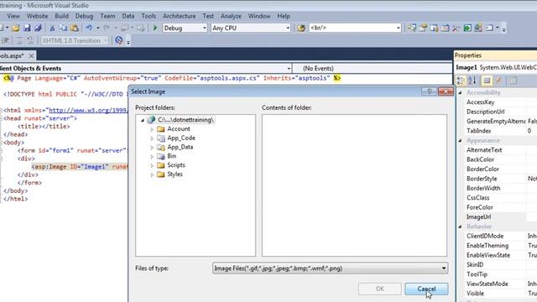Select the C:\...\dotnettraining\ root item
Image resolution: width=537 pixels, height=302 pixels.
[x=185, y=120]
